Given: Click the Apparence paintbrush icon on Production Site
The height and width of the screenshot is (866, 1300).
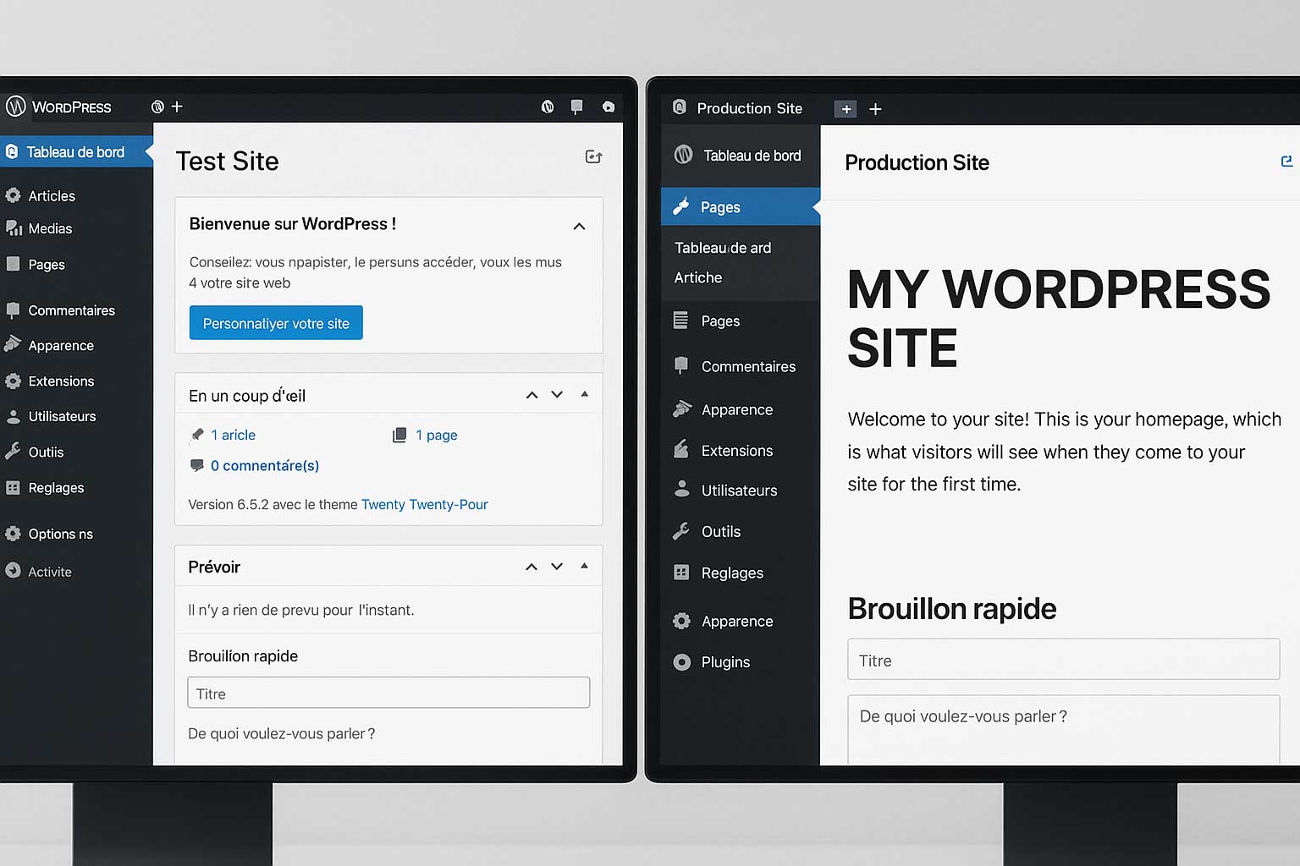Looking at the screenshot, I should [x=681, y=409].
